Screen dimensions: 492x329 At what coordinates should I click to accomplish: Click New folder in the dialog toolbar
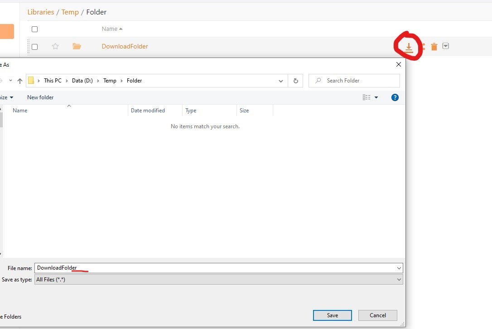point(40,97)
